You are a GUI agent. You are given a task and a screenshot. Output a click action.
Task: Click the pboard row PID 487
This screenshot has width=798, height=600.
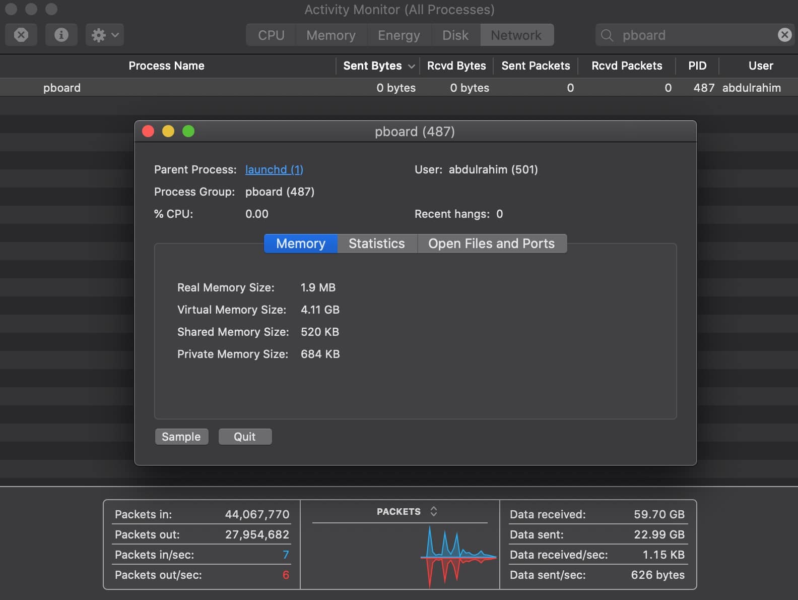[704, 88]
